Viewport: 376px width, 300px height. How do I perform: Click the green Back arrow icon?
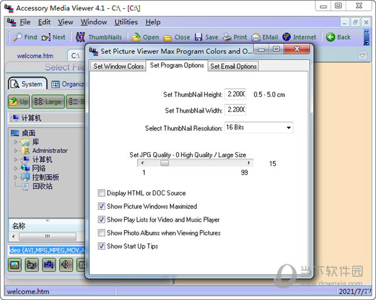pos(330,37)
